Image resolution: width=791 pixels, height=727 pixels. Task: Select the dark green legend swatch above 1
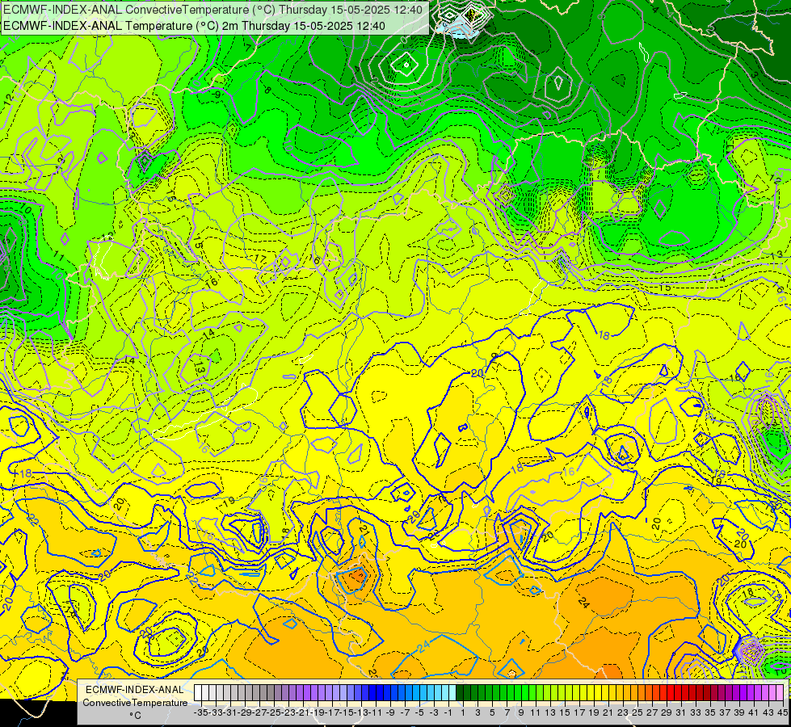coord(460,692)
